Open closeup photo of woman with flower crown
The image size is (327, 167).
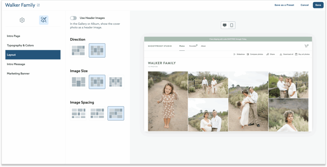coord(288,115)
